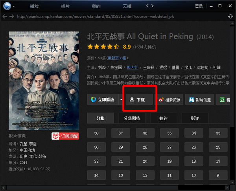Image resolution: width=236 pixels, height=191 pixels.
Task: Play episode 38
Action: tap(97, 133)
